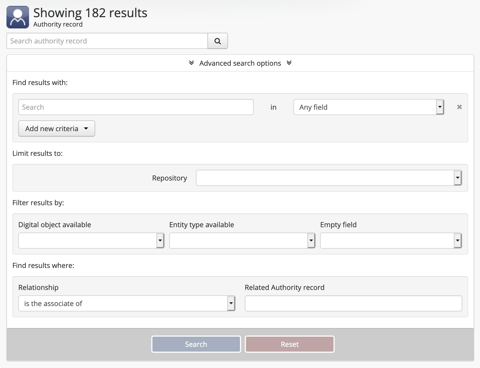480x368 pixels.
Task: Click the criteria Search text field
Action: (136, 107)
